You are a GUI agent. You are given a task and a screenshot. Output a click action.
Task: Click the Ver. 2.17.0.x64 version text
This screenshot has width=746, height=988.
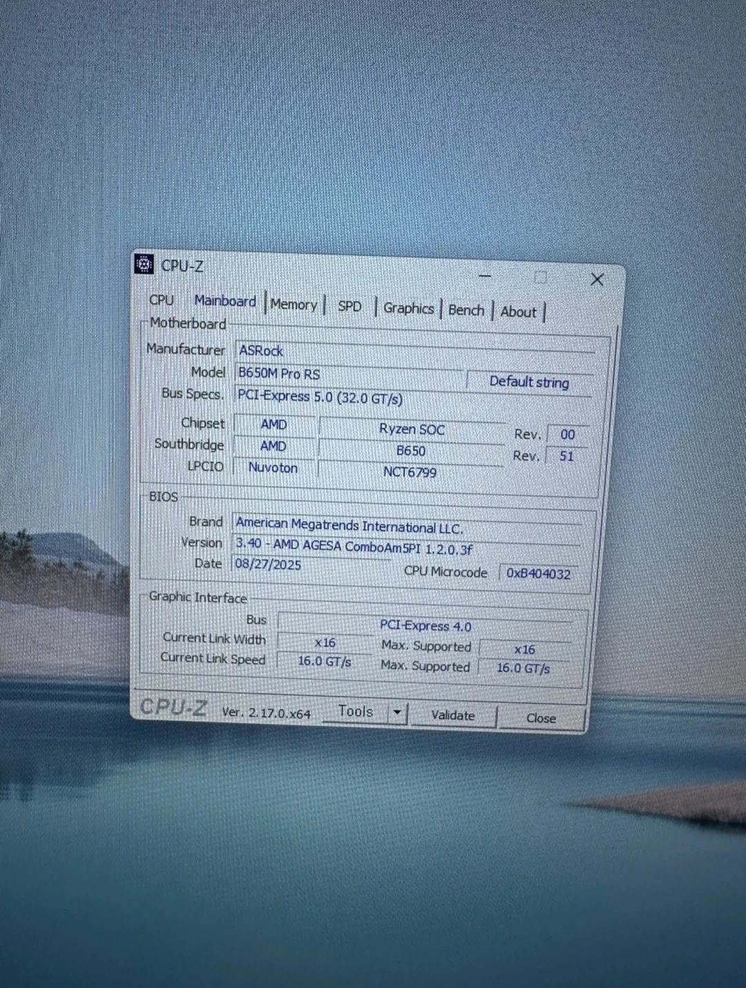266,713
